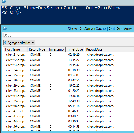Click the TimeToLive value 04:54:03
This screenshot has width=134, height=133.
(x=74, y=75)
